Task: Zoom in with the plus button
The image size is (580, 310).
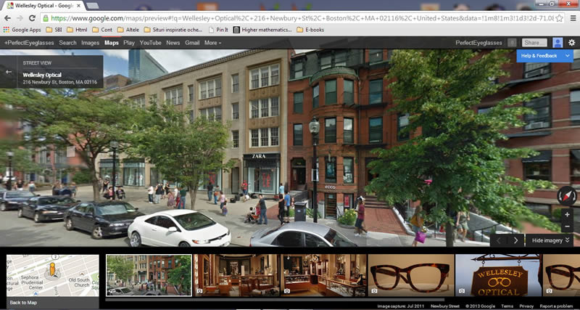Action: click(567, 214)
